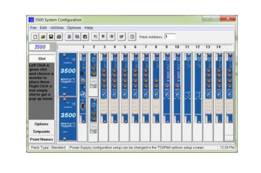This screenshot has width=261, height=173.
Task: Click the Copy toolbar icon
Action: pyautogui.click(x=77, y=37)
